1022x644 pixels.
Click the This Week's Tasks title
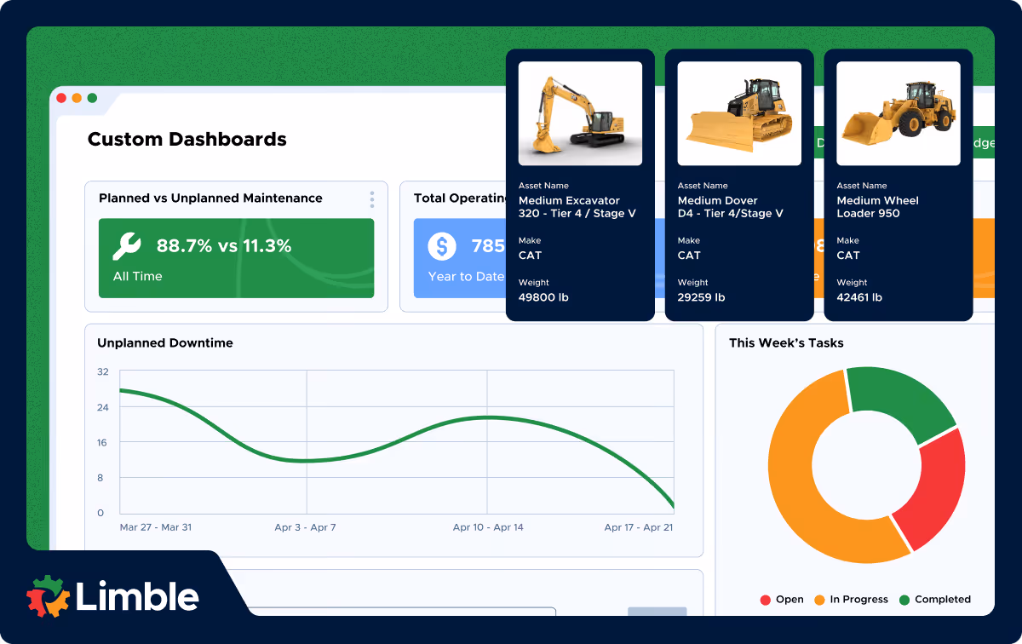[786, 343]
